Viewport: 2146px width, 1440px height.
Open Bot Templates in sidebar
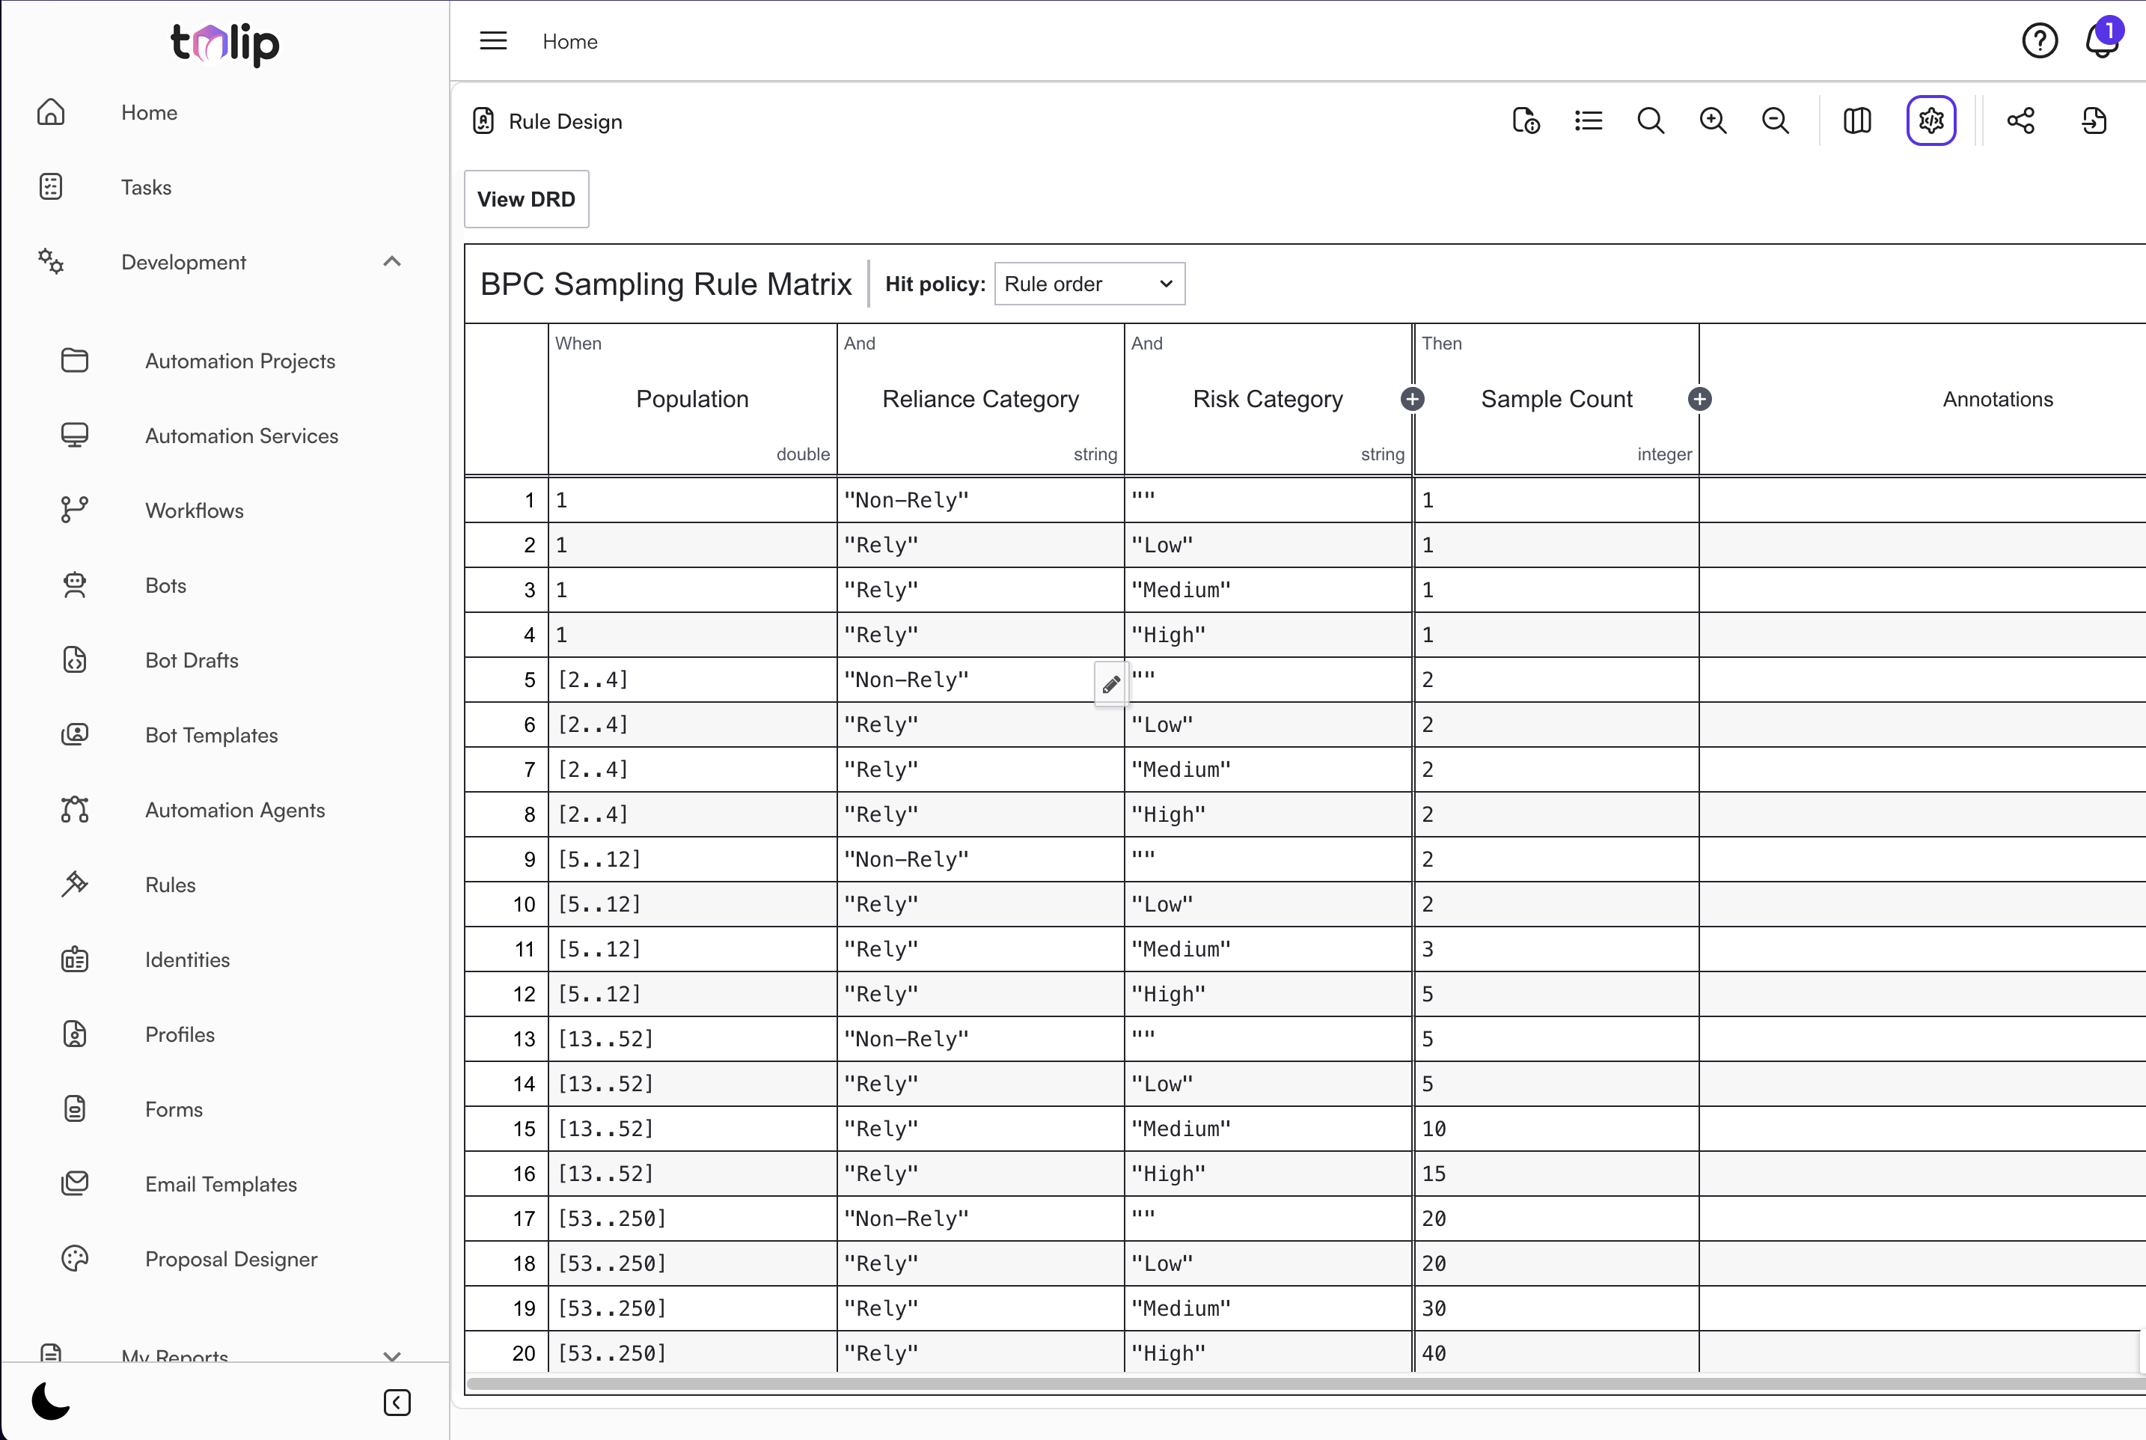coord(211,736)
